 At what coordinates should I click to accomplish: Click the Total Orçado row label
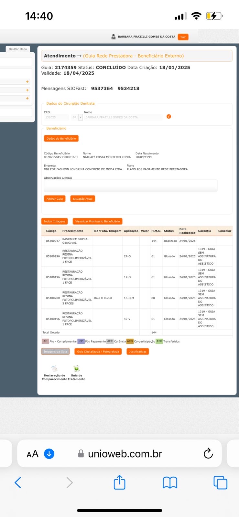click(51, 332)
